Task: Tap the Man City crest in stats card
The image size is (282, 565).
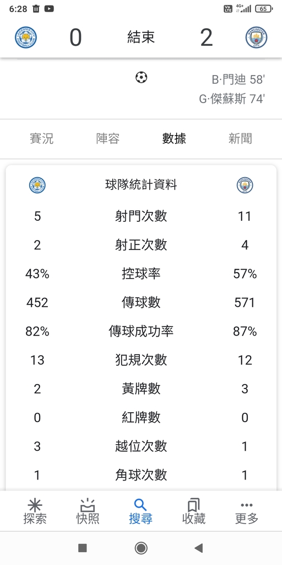Action: [x=245, y=185]
